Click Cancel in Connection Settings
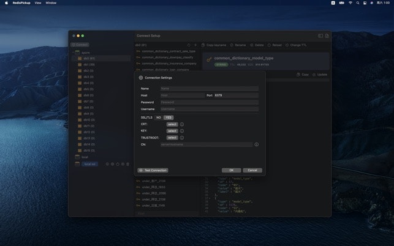 pyautogui.click(x=252, y=171)
